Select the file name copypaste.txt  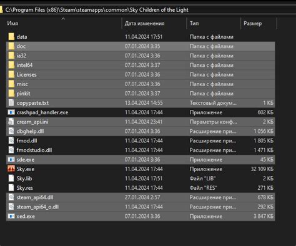coord(32,103)
